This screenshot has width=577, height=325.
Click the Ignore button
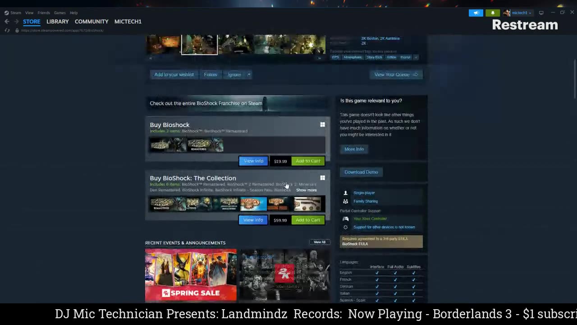(234, 74)
